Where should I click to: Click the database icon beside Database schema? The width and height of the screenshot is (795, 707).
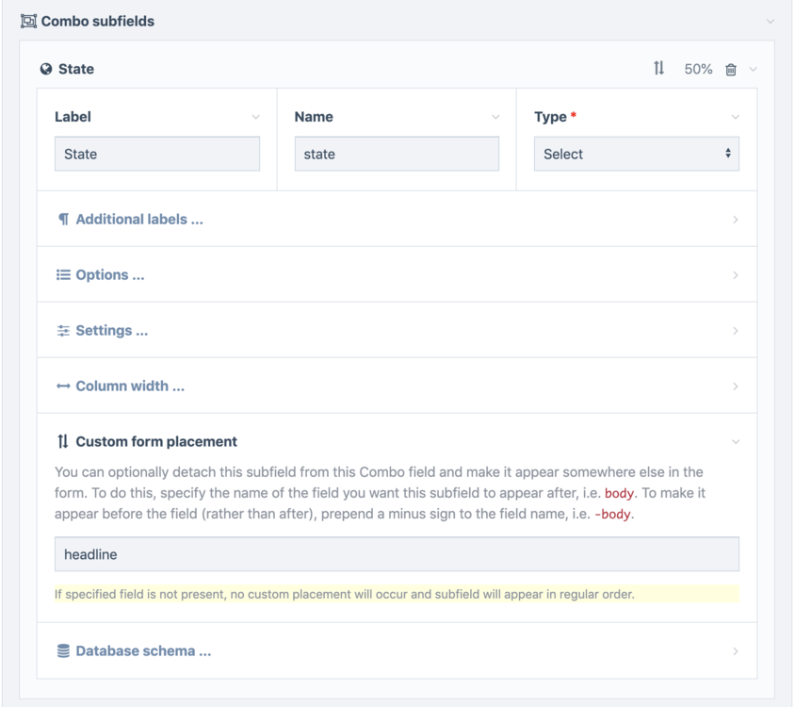pos(63,650)
